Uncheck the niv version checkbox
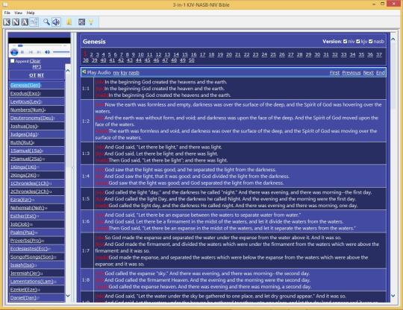The width and height of the screenshot is (403, 310). pyautogui.click(x=346, y=41)
